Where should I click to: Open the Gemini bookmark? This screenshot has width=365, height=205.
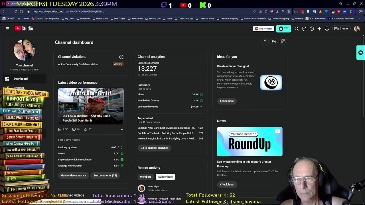[x=23, y=19]
